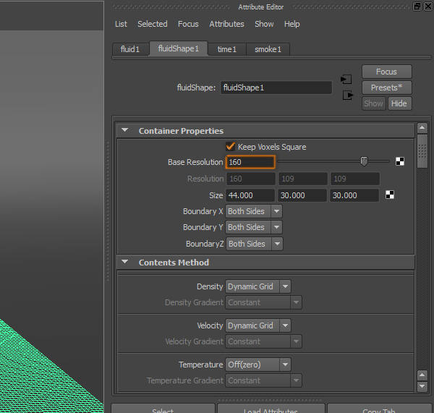The height and width of the screenshot is (413, 434).
Task: Click the scroll down arrow of attribute list
Action: click(x=422, y=387)
